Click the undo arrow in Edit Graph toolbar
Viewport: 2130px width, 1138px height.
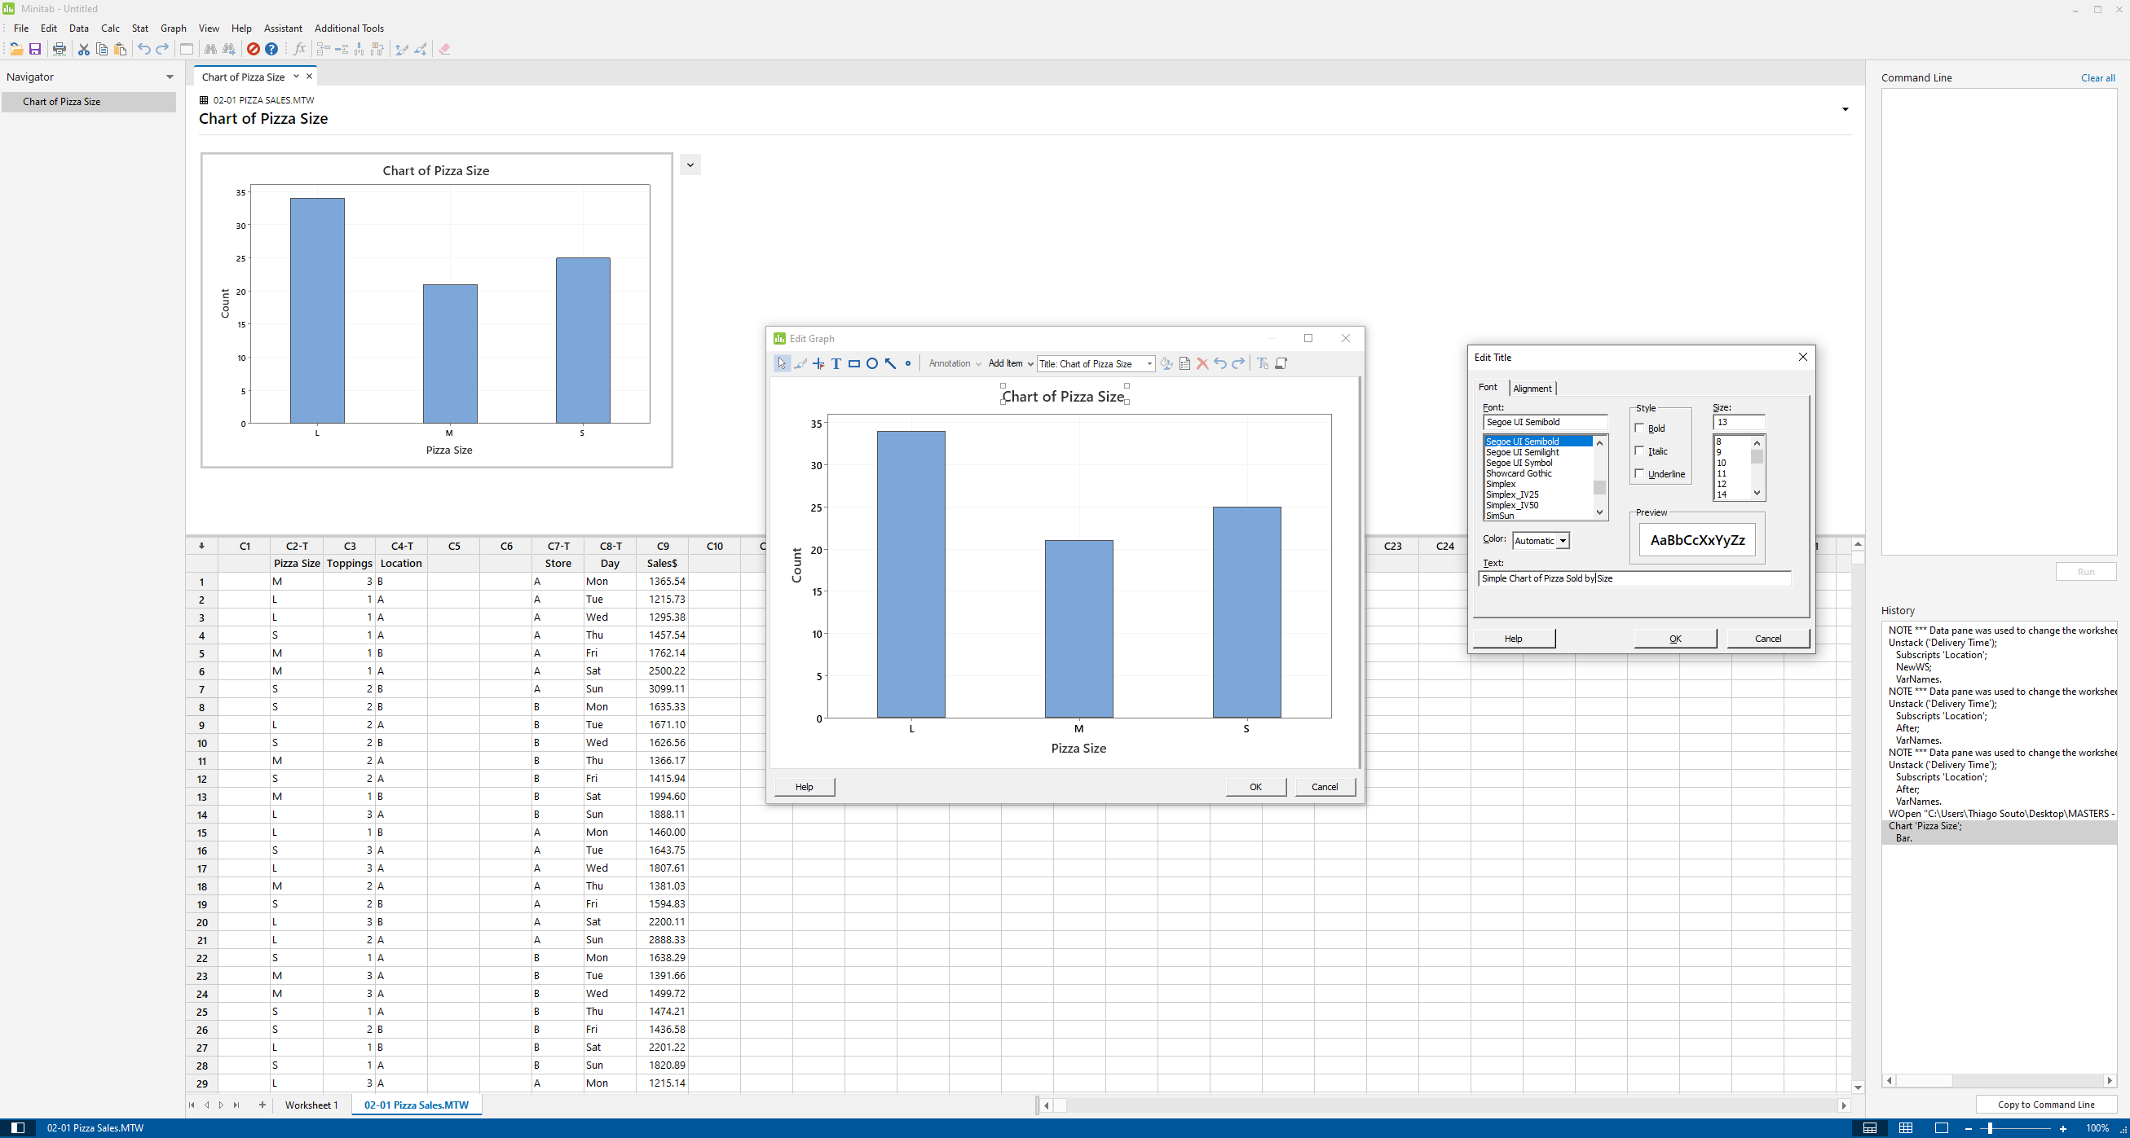(x=1220, y=363)
